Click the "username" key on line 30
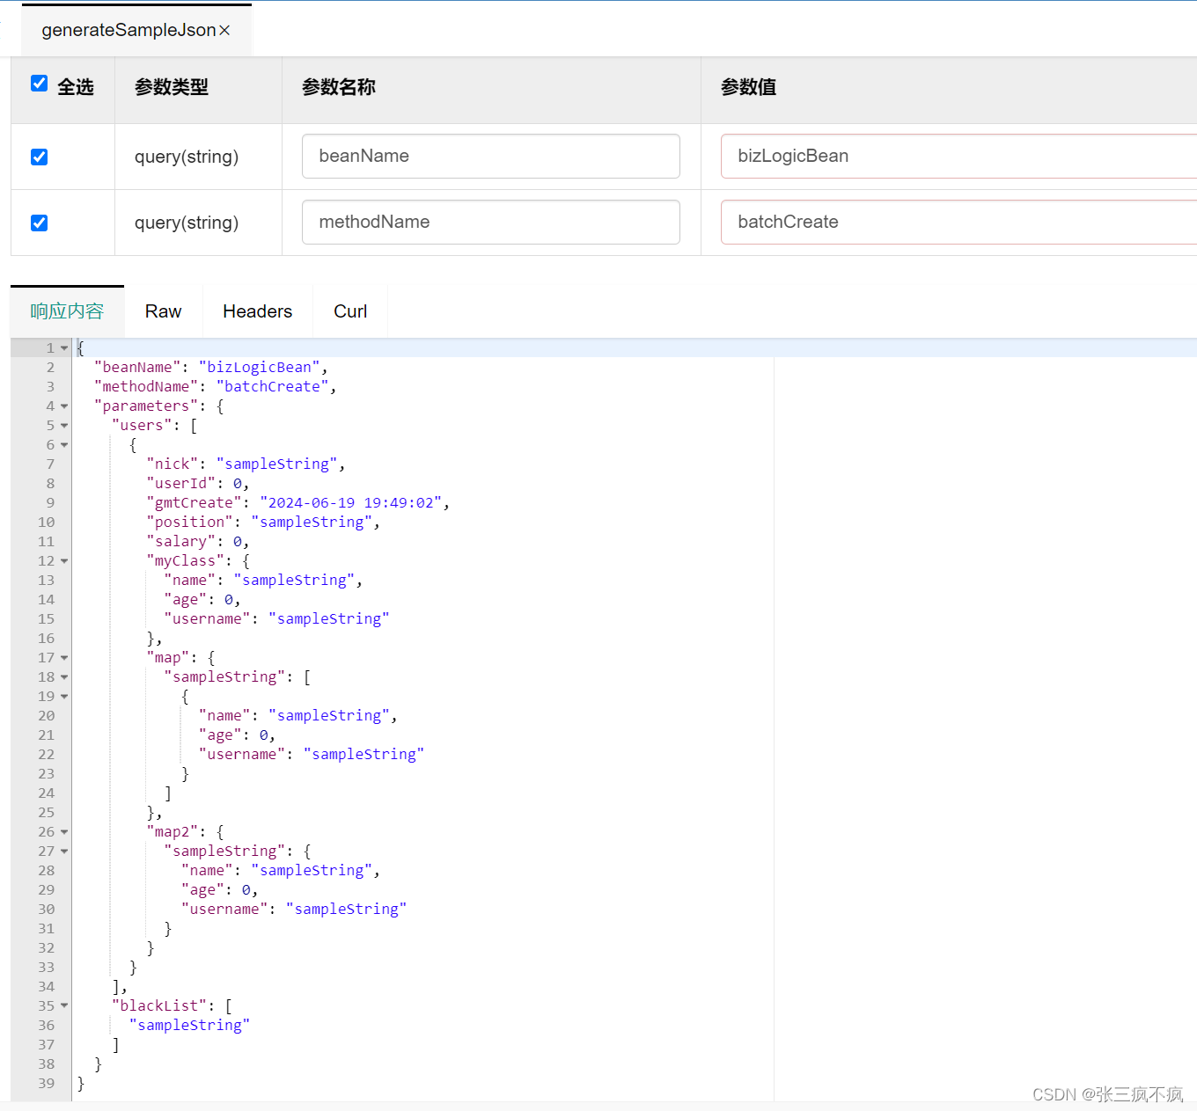The image size is (1197, 1111). [224, 910]
